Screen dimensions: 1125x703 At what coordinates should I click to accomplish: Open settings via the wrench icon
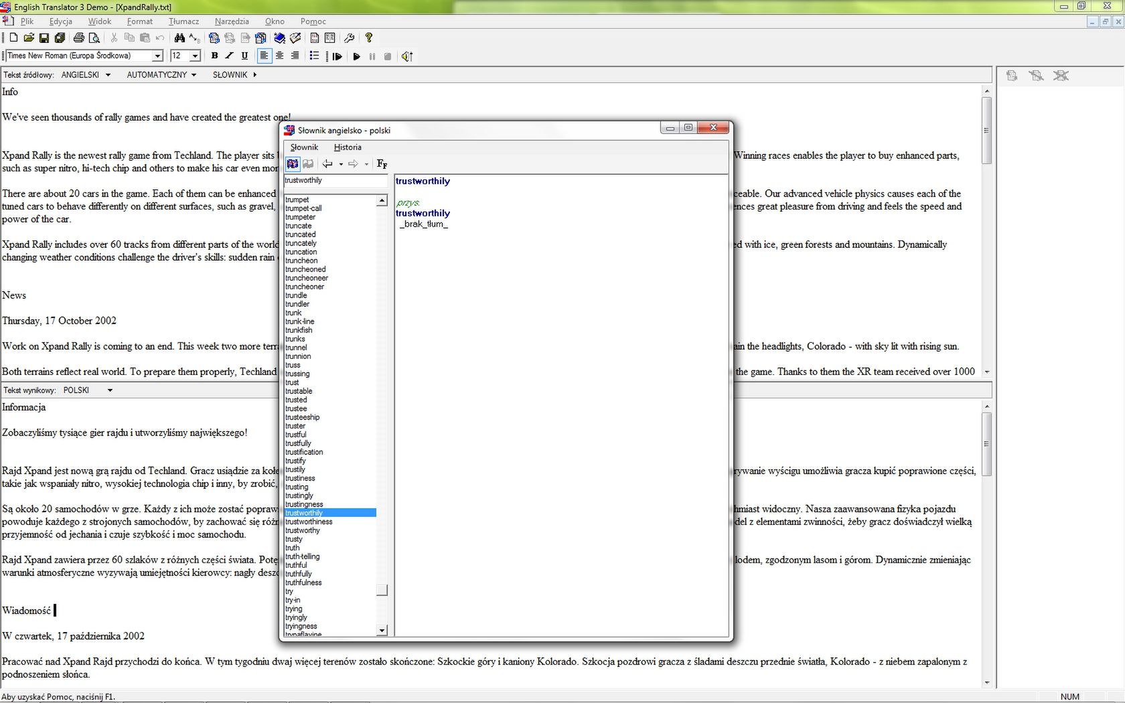[350, 38]
